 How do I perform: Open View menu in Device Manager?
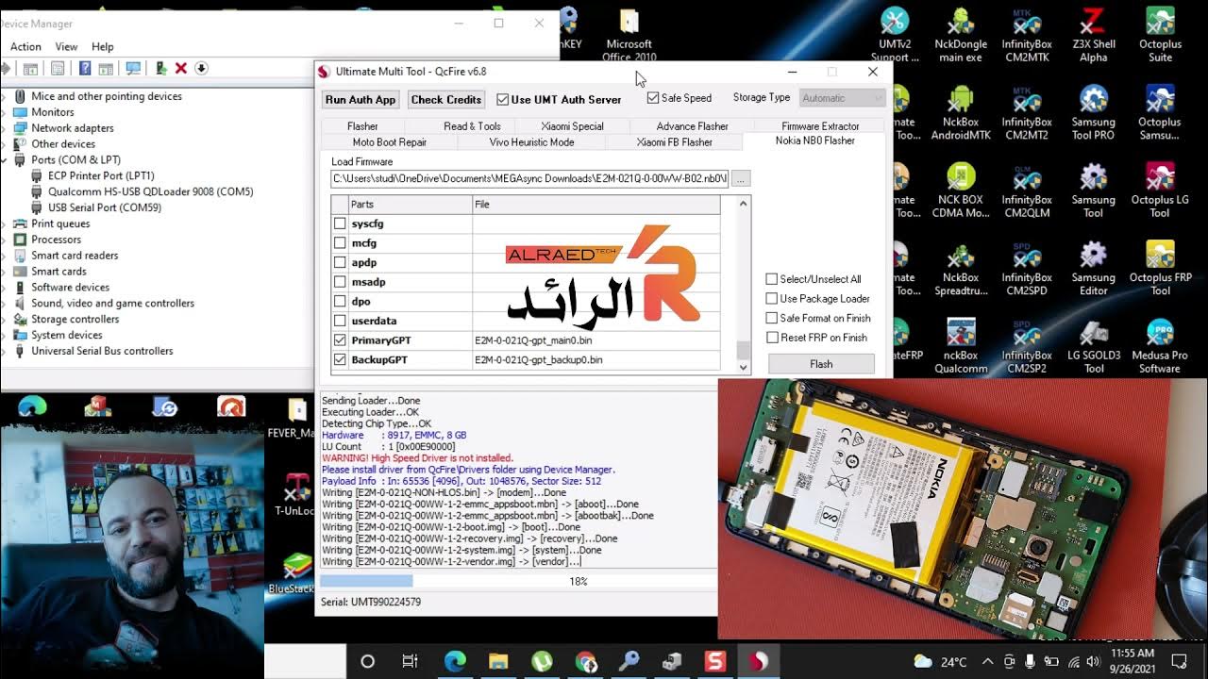[x=66, y=46]
